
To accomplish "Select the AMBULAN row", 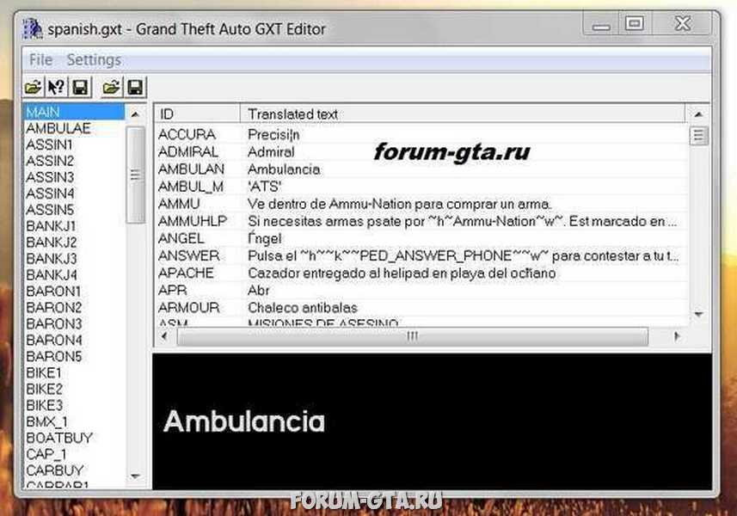I will click(x=421, y=169).
